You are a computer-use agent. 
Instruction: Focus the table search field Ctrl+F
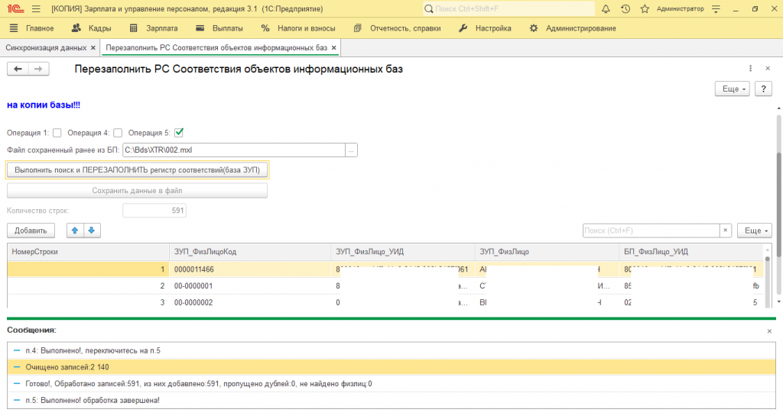[x=651, y=231]
